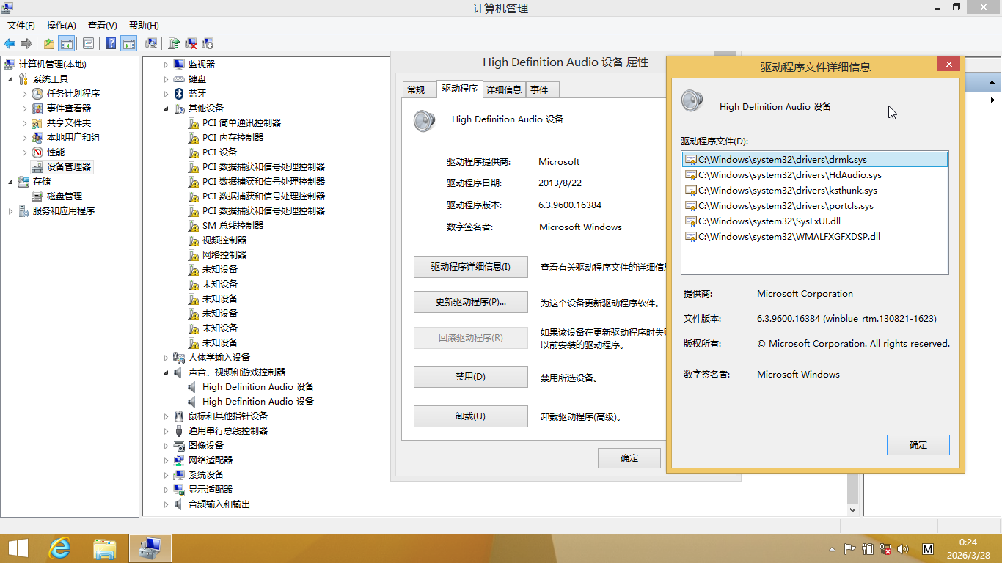Click the Update driver software toolbar icon
The height and width of the screenshot is (563, 1002).
tap(174, 43)
